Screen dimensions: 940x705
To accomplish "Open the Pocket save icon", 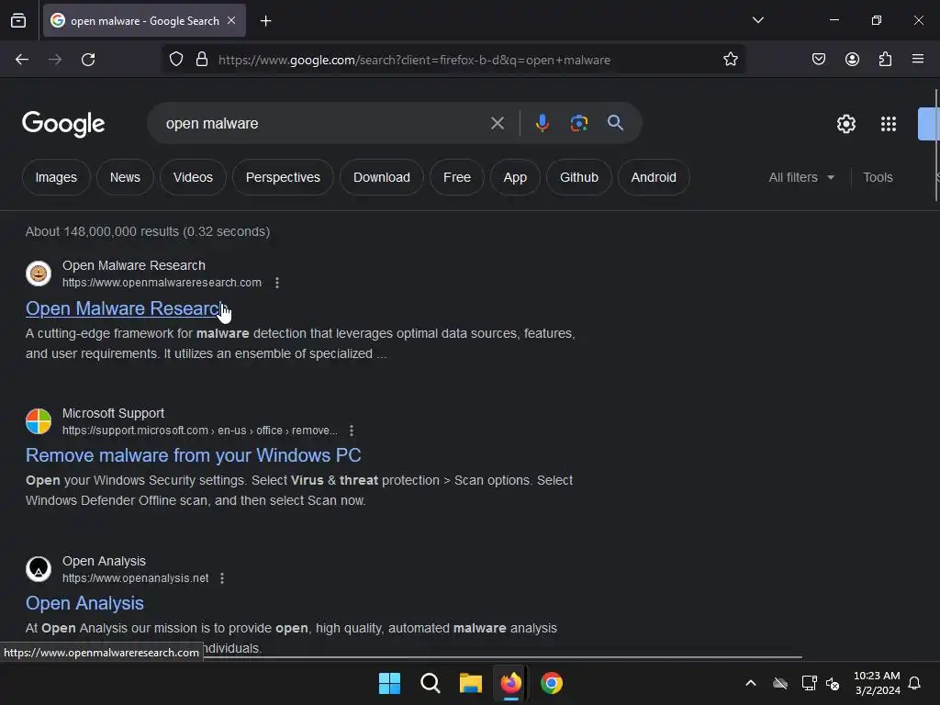I will pyautogui.click(x=819, y=60).
